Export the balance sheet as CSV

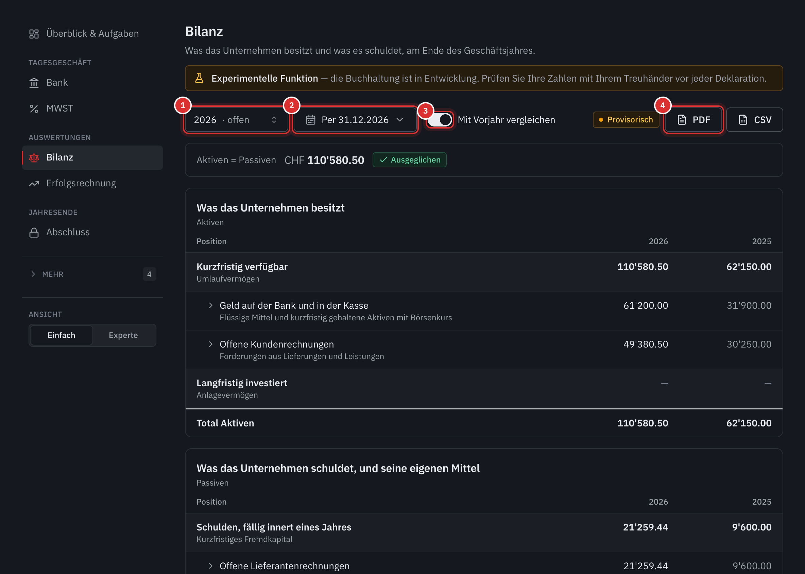(x=754, y=120)
